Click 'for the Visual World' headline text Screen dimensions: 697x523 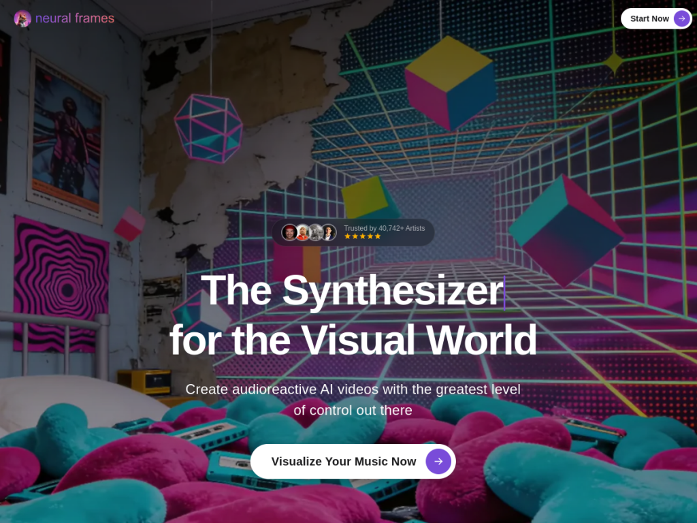353,340
